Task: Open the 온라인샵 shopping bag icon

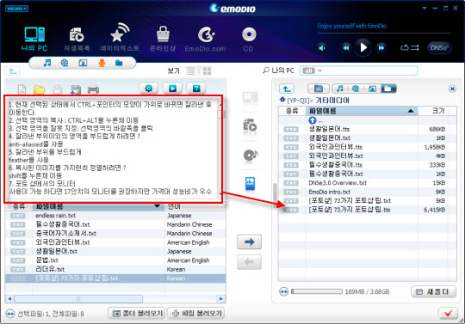Action: pyautogui.click(x=163, y=39)
